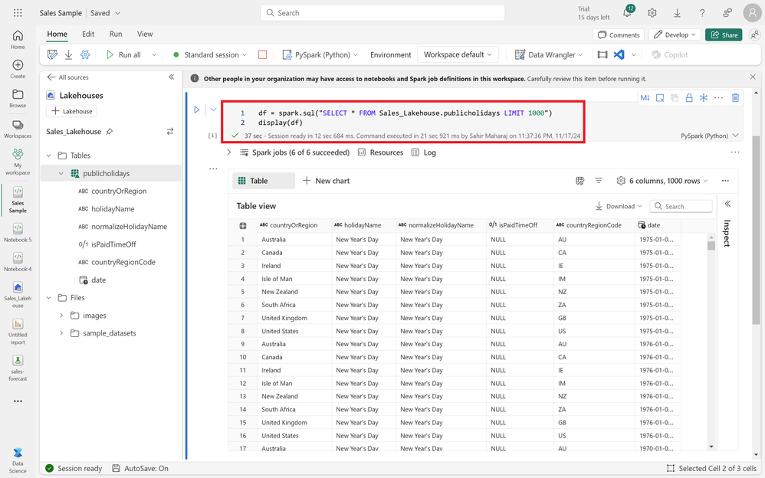Click the download icon in top bar

coord(677,13)
